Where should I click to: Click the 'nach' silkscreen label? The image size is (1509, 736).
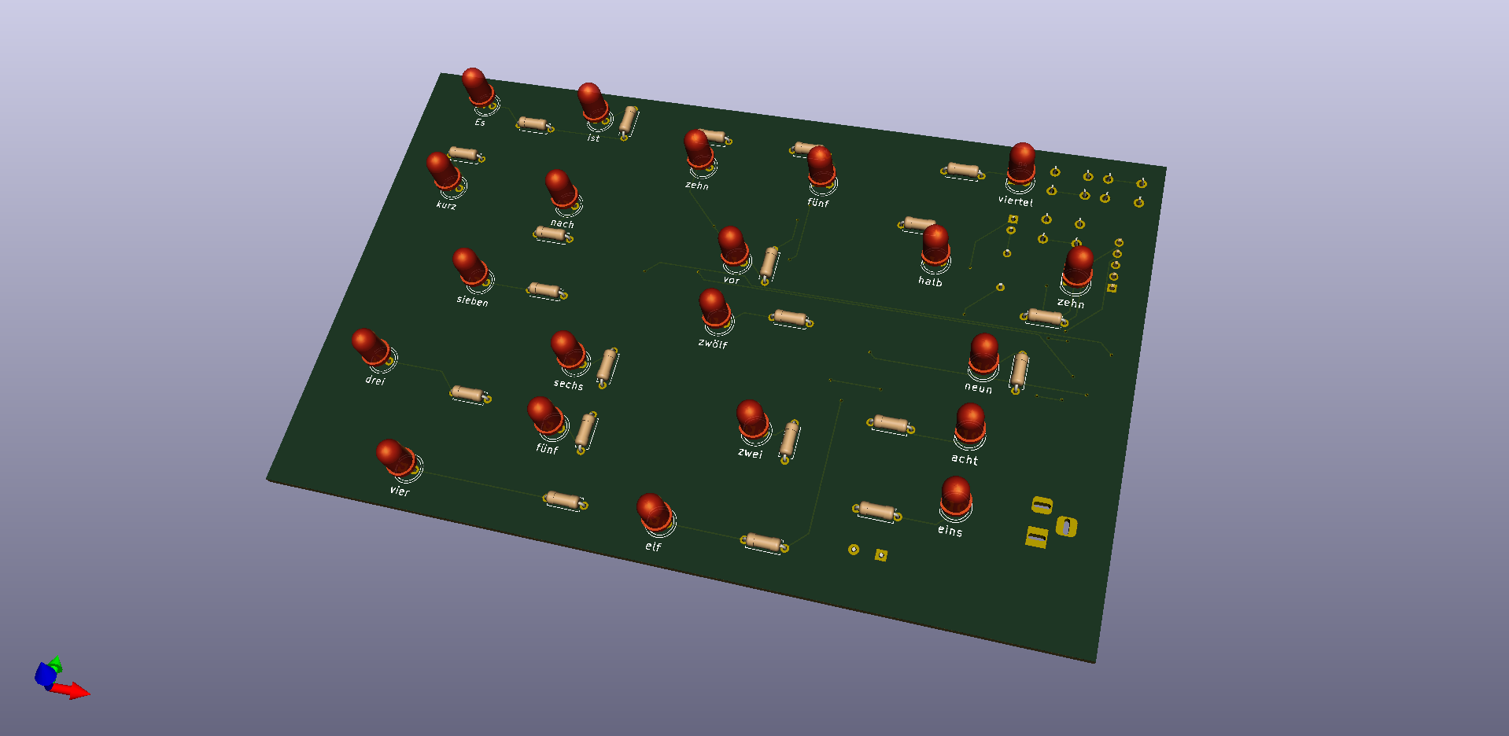coord(563,223)
